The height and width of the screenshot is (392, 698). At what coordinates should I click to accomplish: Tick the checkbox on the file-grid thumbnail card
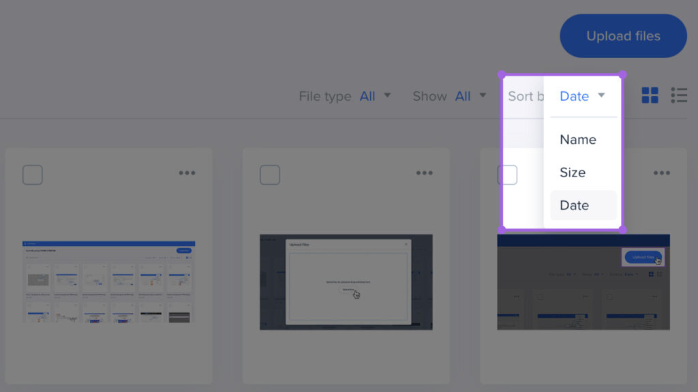(x=33, y=175)
